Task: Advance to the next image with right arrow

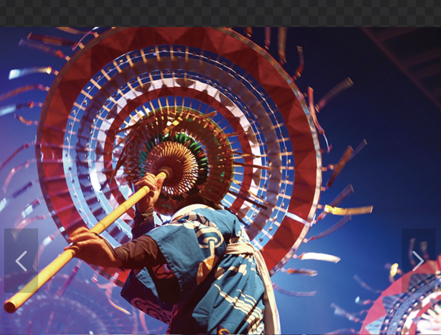Action: point(418,261)
